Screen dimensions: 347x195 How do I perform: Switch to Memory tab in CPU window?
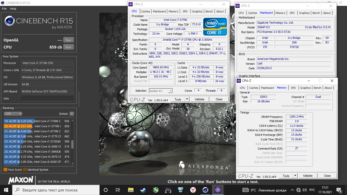click(173, 11)
